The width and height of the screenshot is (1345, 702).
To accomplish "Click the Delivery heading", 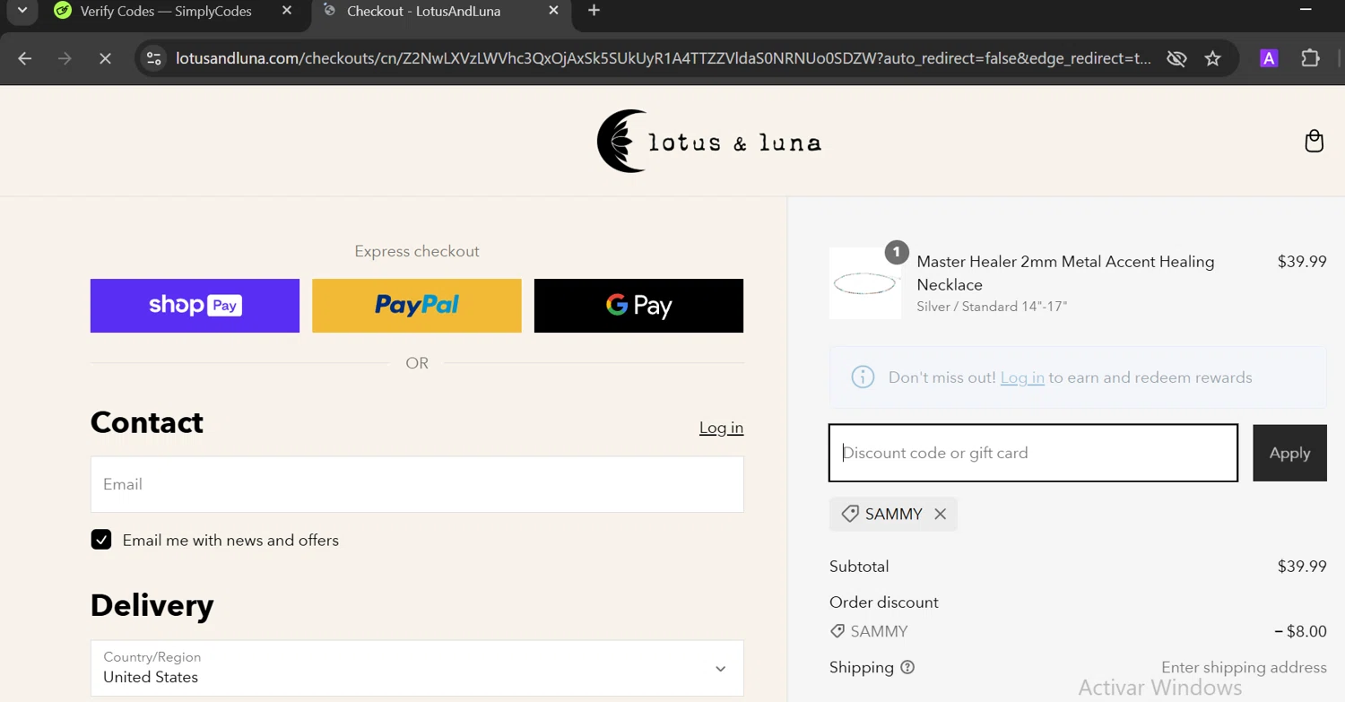I will [x=152, y=605].
